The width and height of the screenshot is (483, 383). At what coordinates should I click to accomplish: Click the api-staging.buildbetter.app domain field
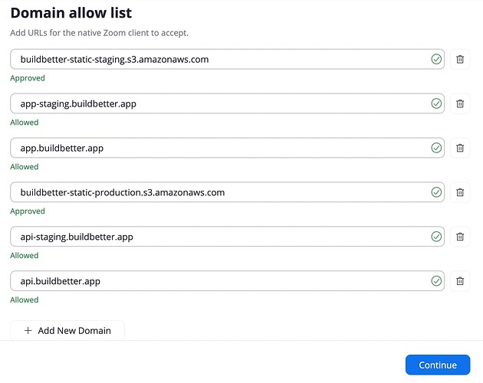click(x=215, y=237)
